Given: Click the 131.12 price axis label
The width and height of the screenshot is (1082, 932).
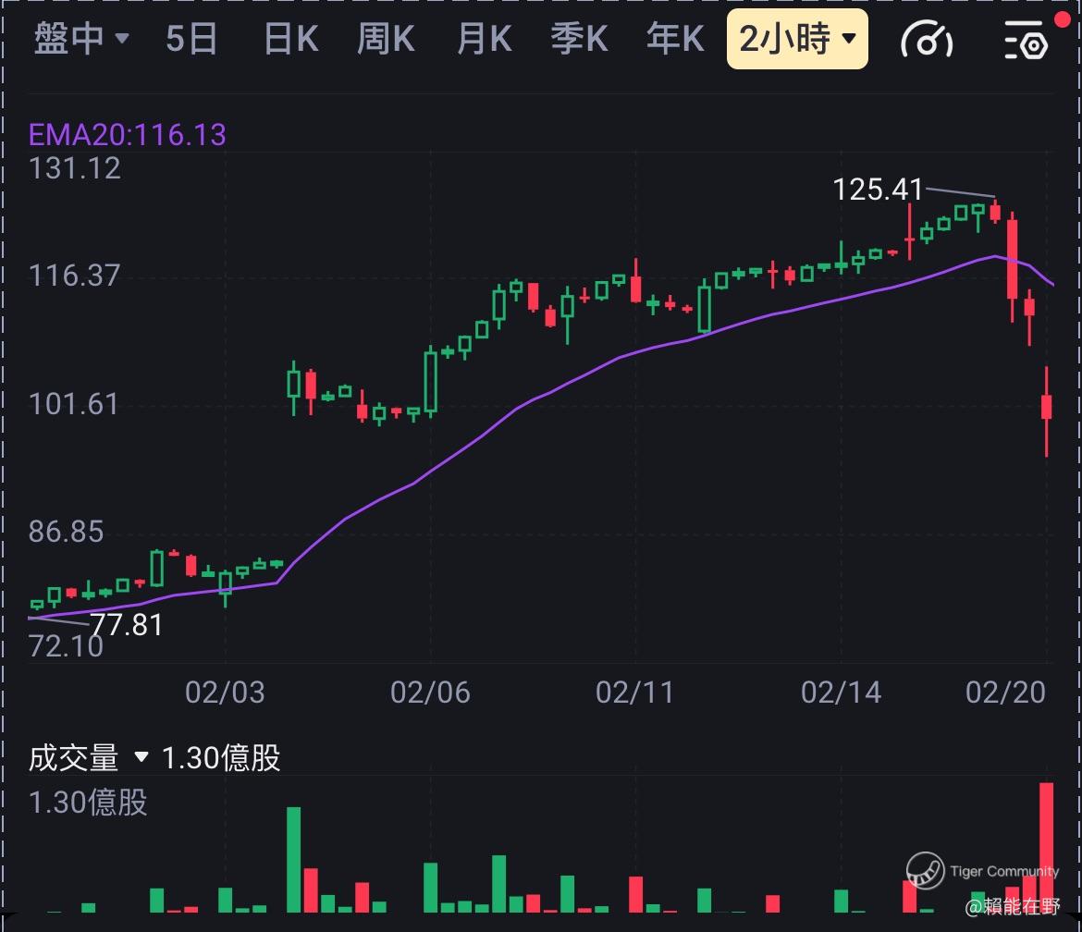Looking at the screenshot, I should pyautogui.click(x=75, y=169).
